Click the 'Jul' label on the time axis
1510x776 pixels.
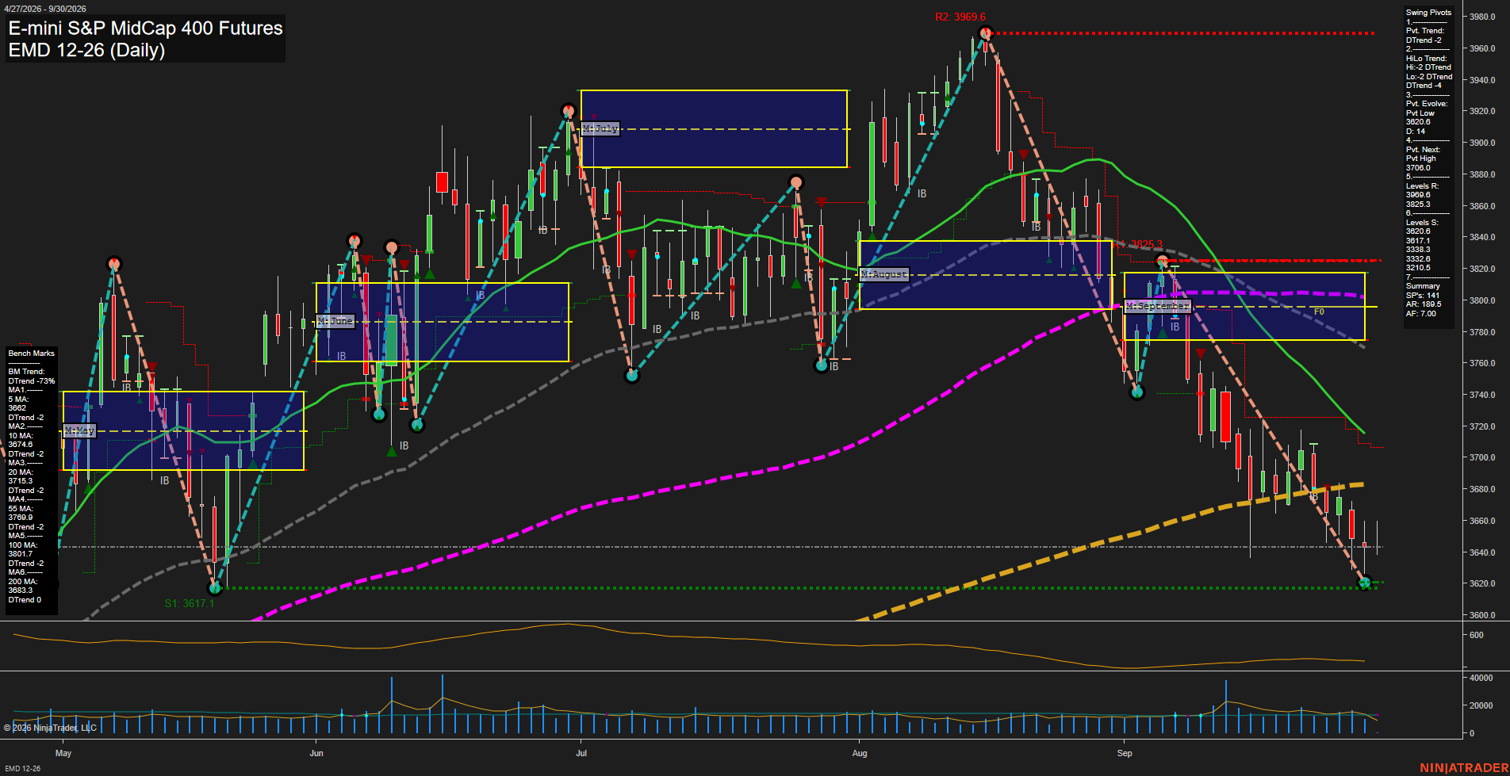coord(581,753)
